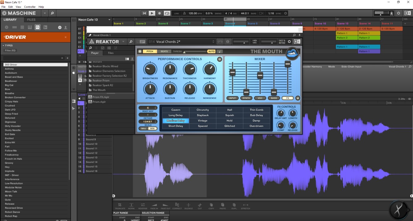Open the ROOT KEY selector

[x=148, y=108]
